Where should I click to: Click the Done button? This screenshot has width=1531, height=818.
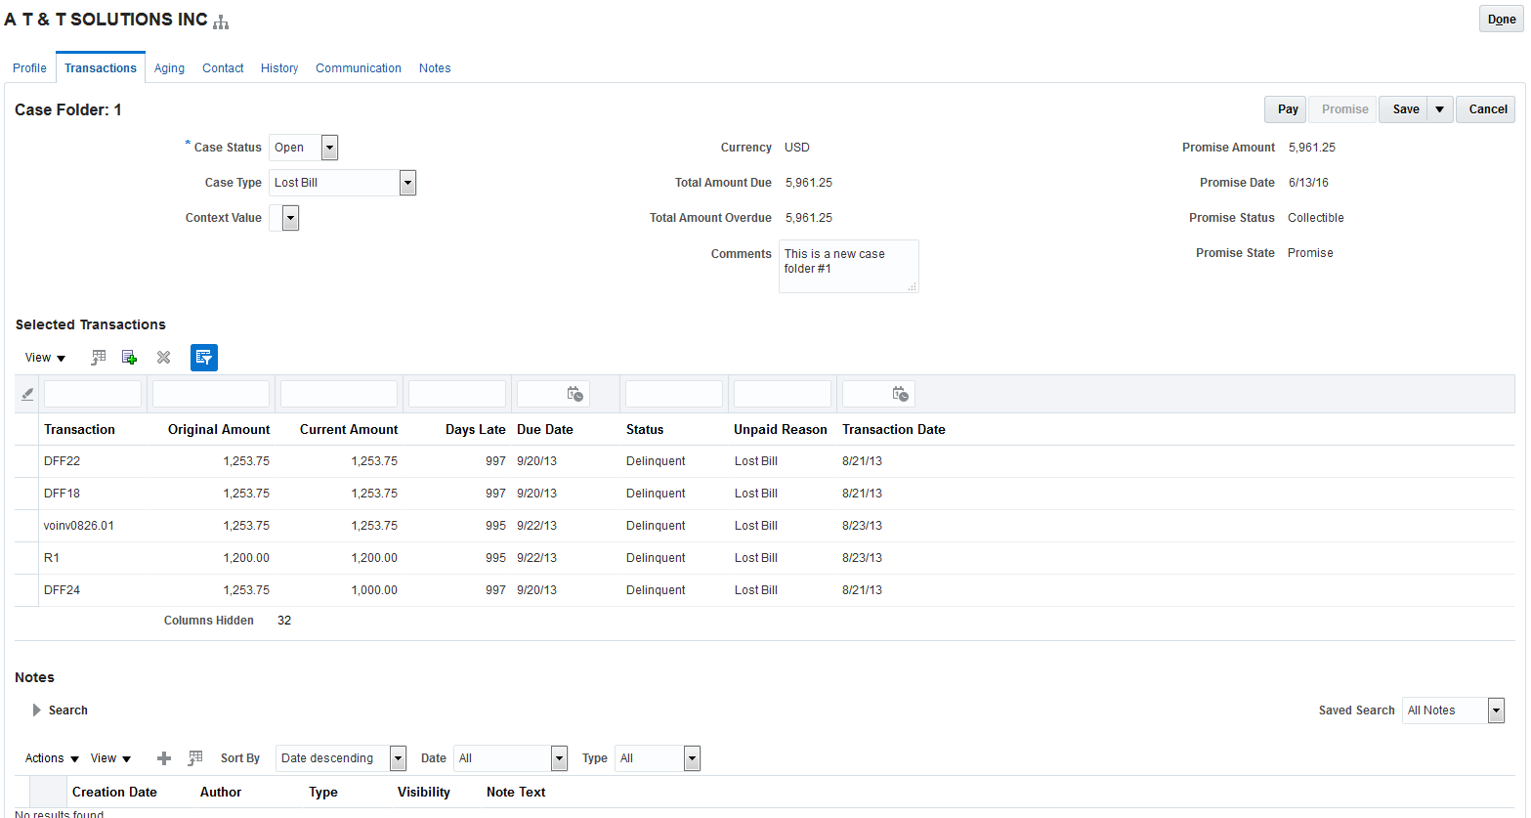click(x=1502, y=20)
